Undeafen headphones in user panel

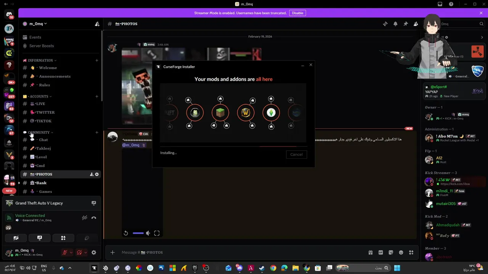pyautogui.click(x=79, y=252)
